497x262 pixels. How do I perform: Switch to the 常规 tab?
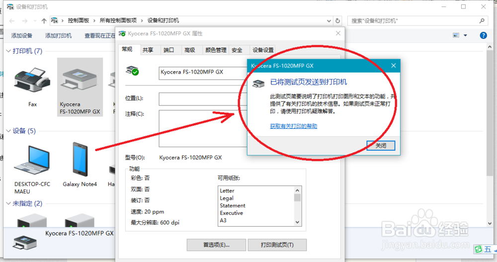click(x=127, y=50)
